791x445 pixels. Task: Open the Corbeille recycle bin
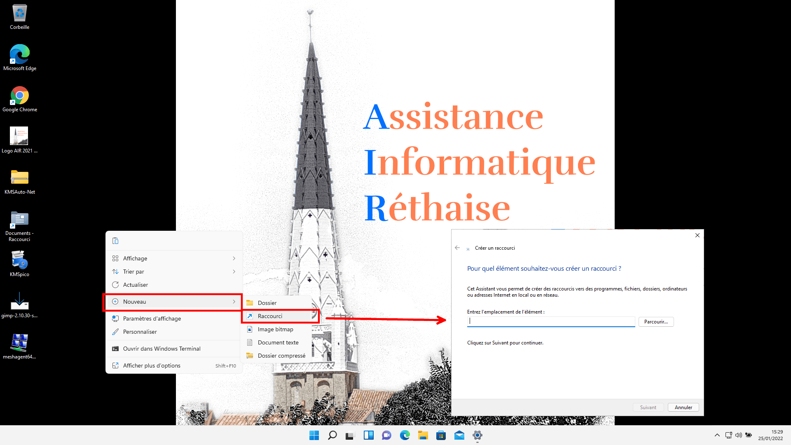(19, 12)
